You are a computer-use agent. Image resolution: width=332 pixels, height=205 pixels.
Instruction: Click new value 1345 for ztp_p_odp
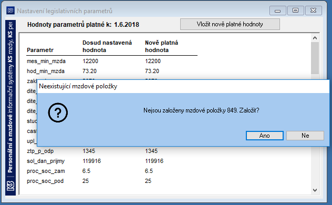tap(151, 151)
